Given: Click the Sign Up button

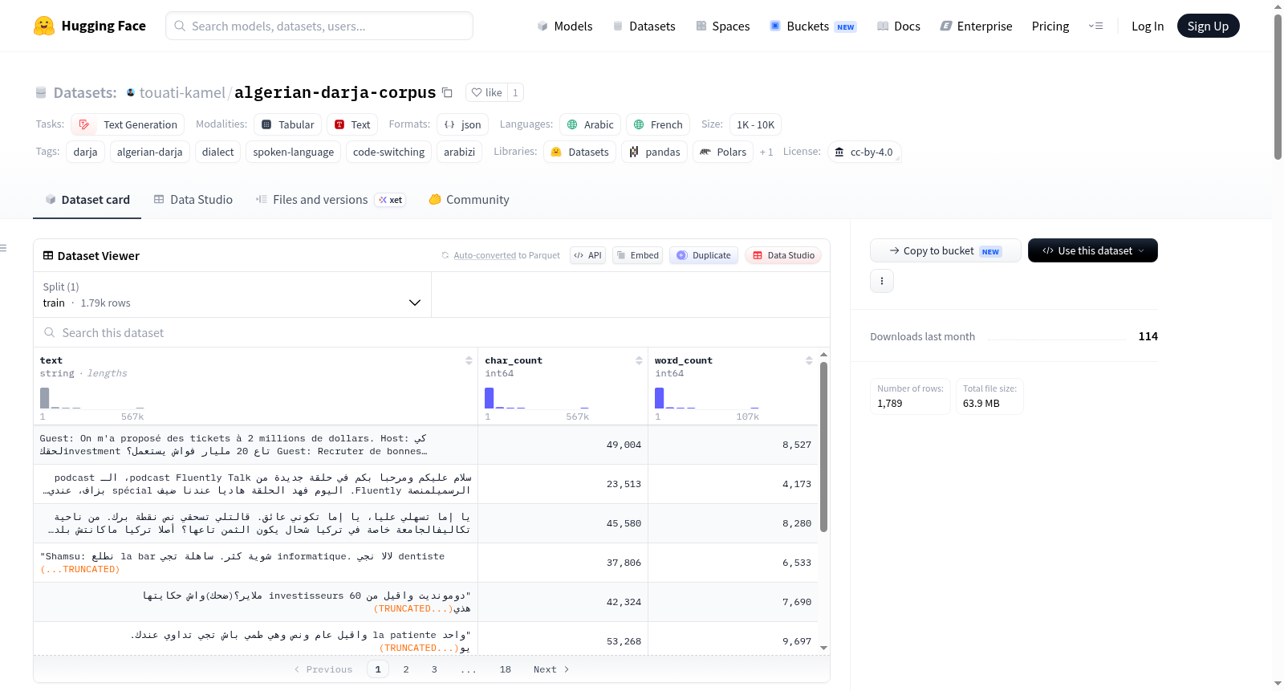Looking at the screenshot, I should (1209, 26).
